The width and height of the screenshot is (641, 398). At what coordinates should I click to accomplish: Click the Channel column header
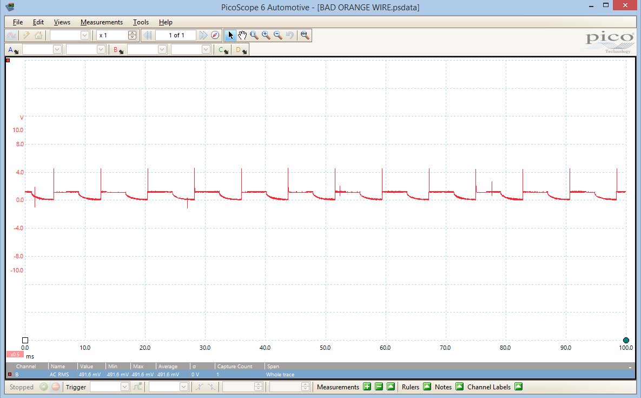click(26, 366)
